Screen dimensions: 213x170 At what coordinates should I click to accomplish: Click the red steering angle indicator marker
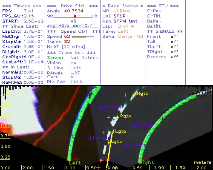(x=75, y=16)
